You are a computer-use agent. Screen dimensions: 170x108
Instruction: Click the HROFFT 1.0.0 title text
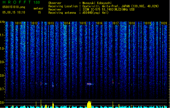(x=21, y=2)
